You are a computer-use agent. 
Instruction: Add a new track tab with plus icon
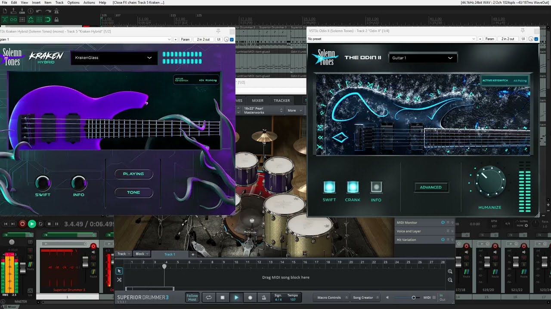193,254
